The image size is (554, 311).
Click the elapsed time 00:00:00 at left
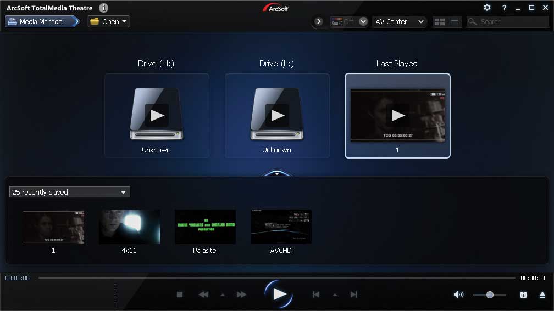(18, 278)
